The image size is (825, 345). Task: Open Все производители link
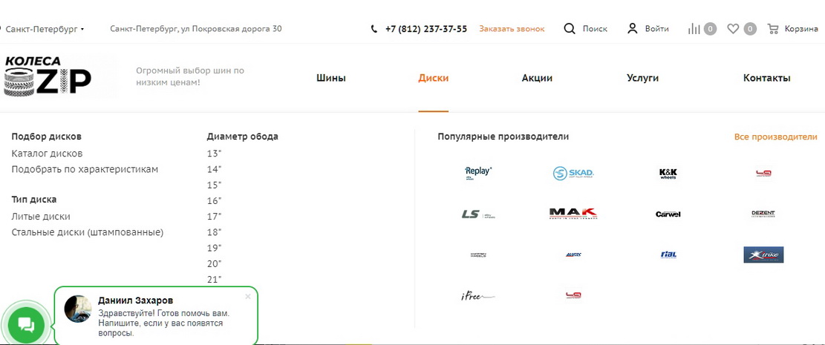(x=775, y=137)
